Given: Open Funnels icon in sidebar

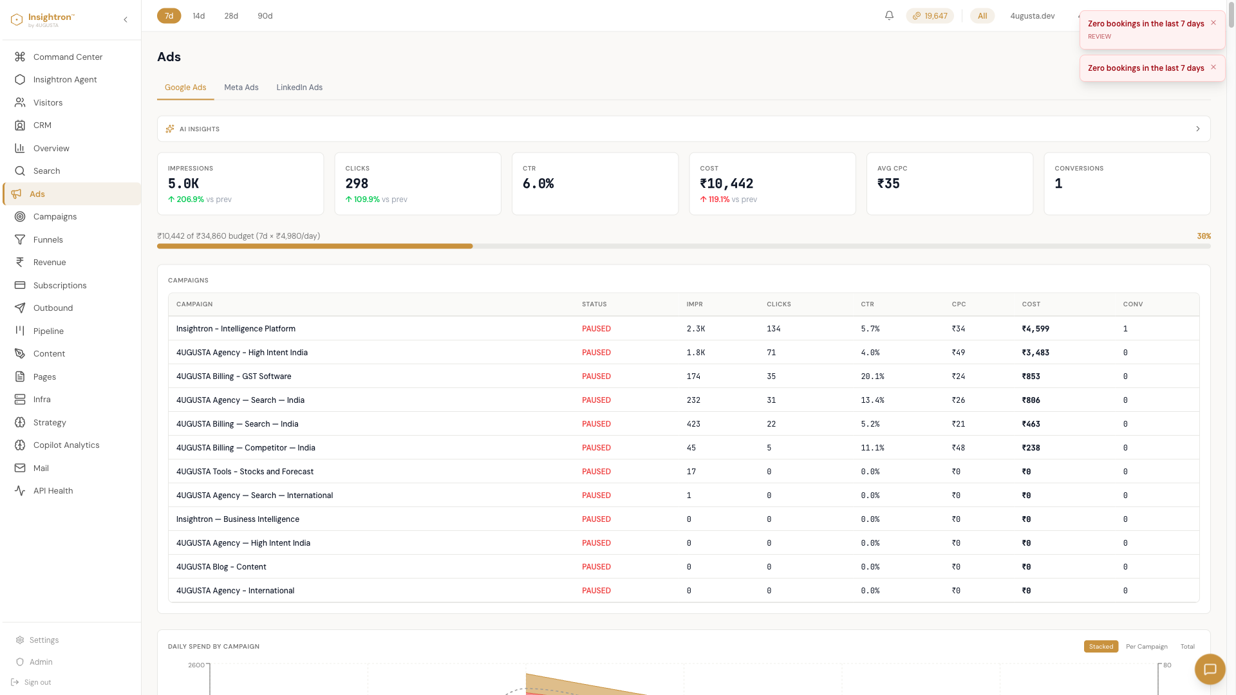Looking at the screenshot, I should click(20, 239).
